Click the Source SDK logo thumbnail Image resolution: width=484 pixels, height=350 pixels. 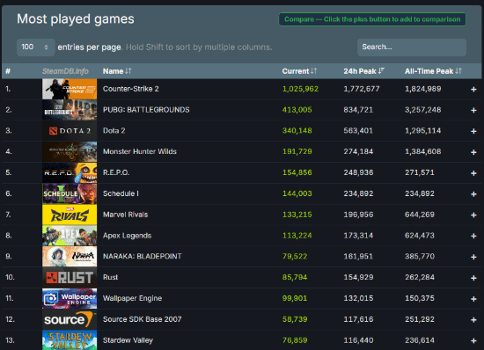(x=70, y=320)
